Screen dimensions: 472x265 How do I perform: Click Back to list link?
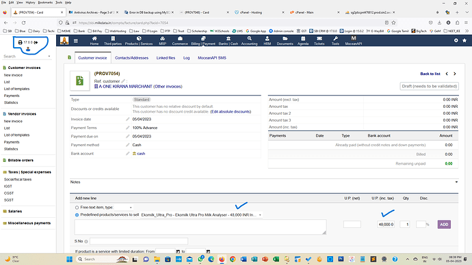tap(430, 74)
